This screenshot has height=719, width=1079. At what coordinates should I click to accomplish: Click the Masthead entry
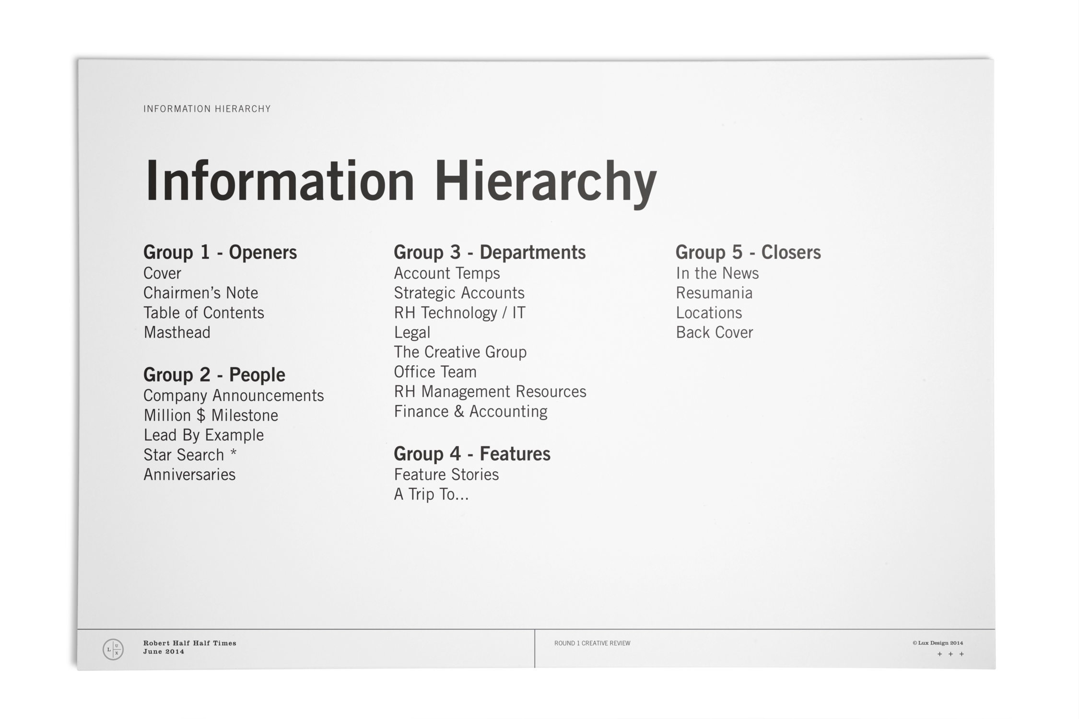point(177,332)
